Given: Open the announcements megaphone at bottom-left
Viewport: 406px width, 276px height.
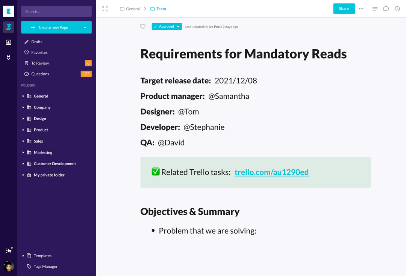Looking at the screenshot, I should (x=8, y=250).
